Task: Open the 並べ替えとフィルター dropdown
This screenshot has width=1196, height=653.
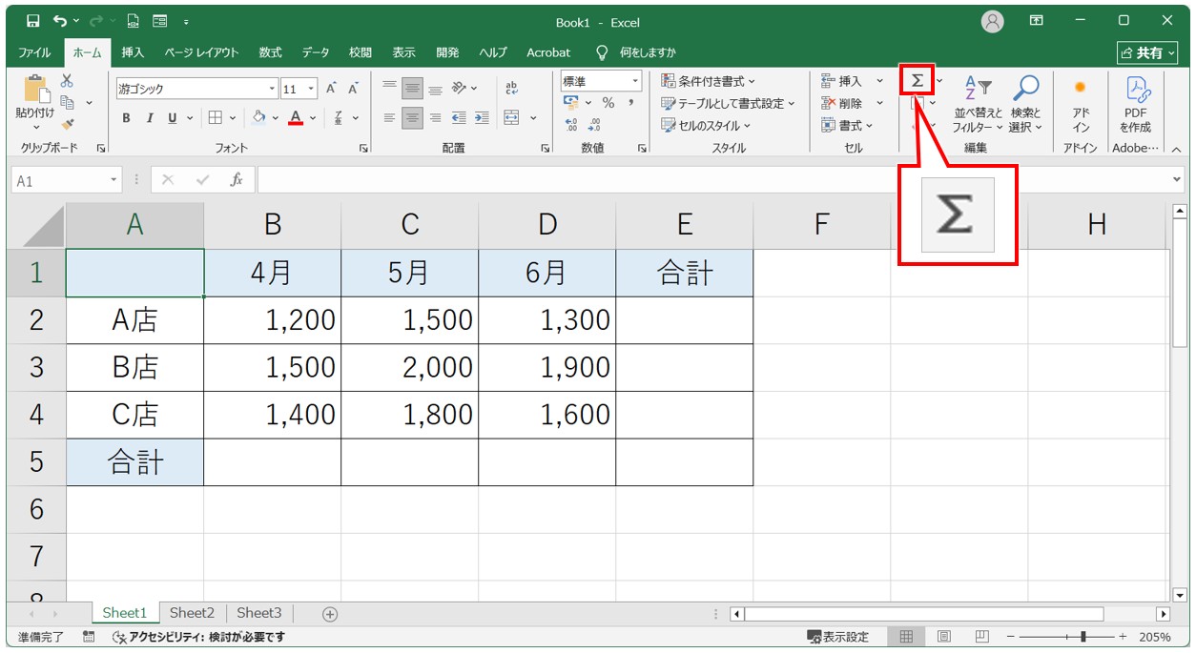Action: tap(978, 105)
